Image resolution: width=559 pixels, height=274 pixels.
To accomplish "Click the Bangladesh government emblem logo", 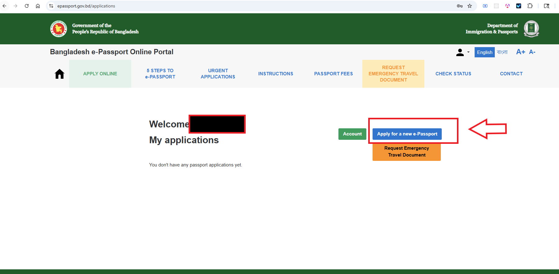I will pos(59,29).
